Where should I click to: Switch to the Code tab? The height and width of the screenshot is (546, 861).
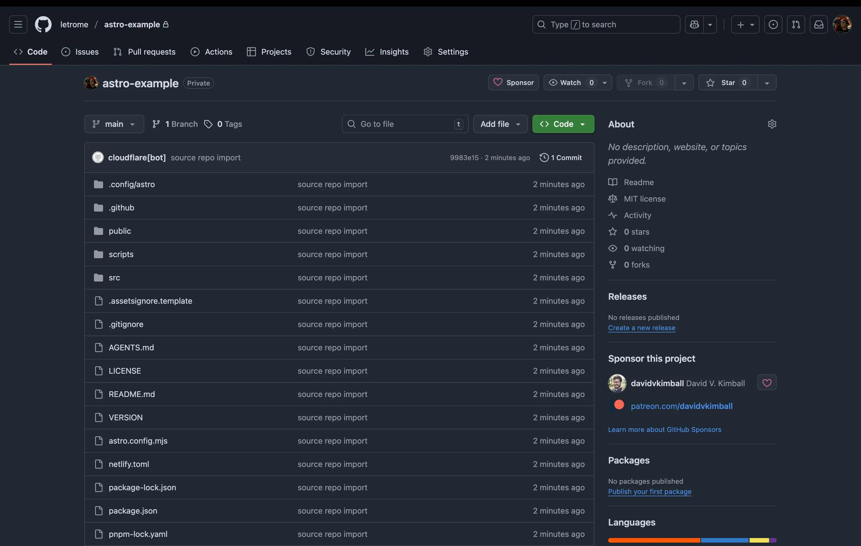click(x=30, y=52)
